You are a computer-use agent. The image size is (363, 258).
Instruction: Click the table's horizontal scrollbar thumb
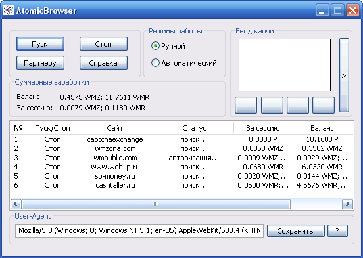coord(156,204)
